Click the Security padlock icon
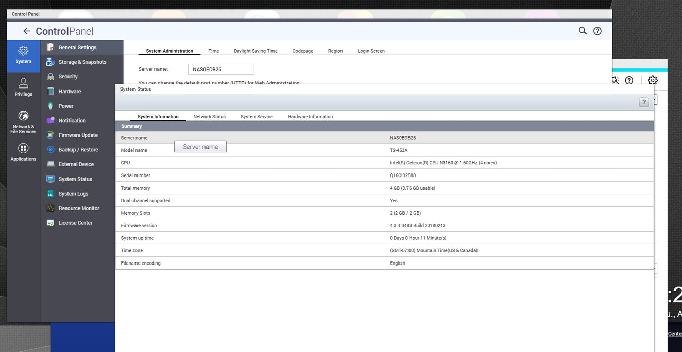Viewport: 682px width, 352px height. point(50,76)
